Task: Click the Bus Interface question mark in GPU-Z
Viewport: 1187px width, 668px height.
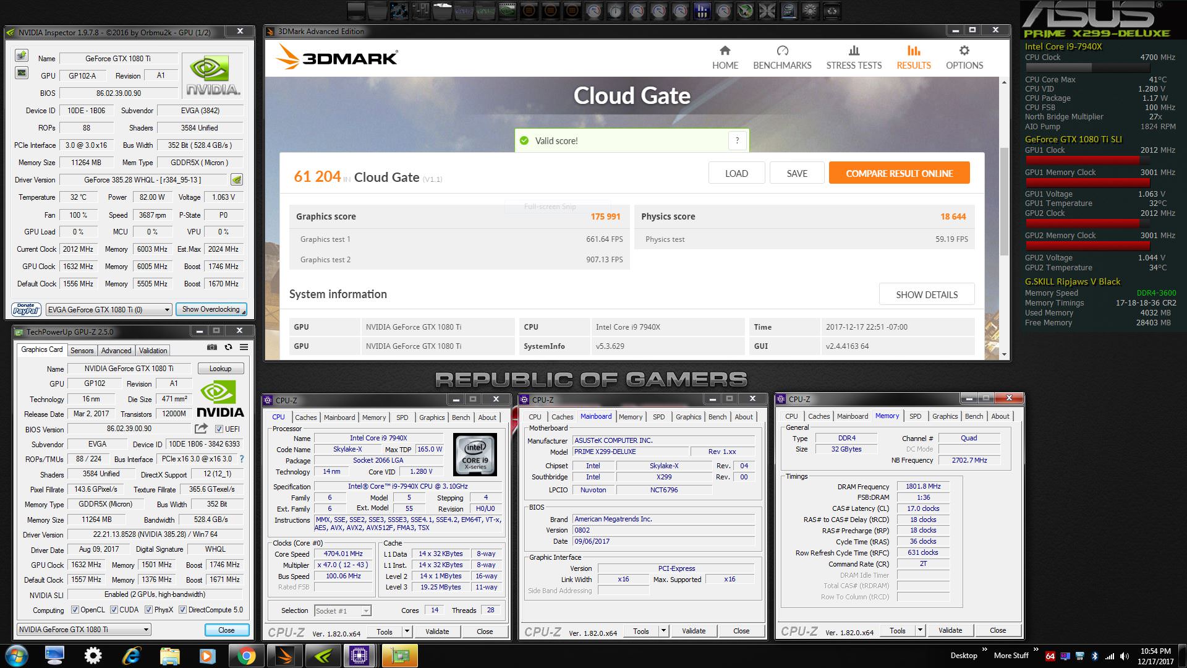Action: pos(242,459)
